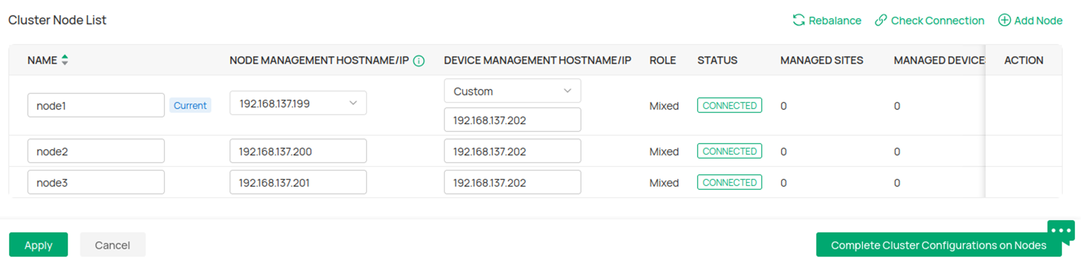Click the Cluster Node List heading
The height and width of the screenshot is (259, 1081).
(57, 20)
